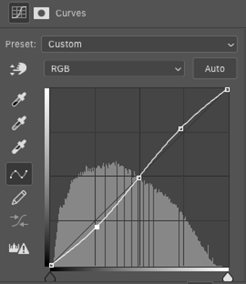Activate the on-image targeted adjustment tool

pyautogui.click(x=18, y=69)
